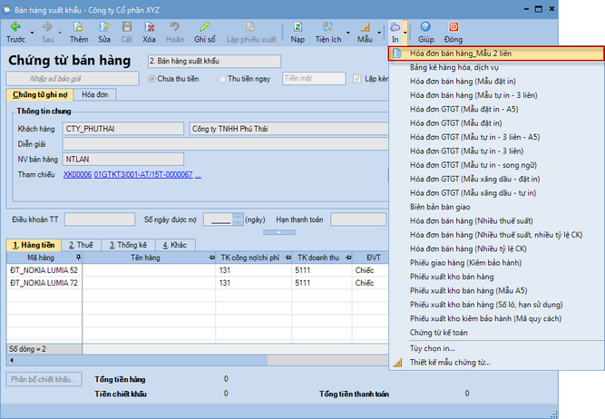Open reference link 01GTKT3/001-AT/15T-0000067
The image size is (605, 419).
pos(143,174)
